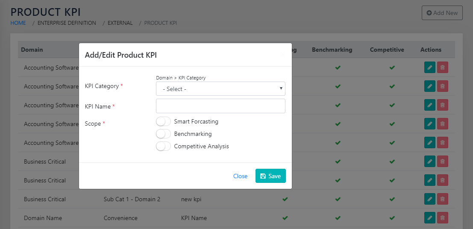Open the EXTERNAL breadcrumb item
Viewport: 473px width, 229px height.
click(120, 23)
